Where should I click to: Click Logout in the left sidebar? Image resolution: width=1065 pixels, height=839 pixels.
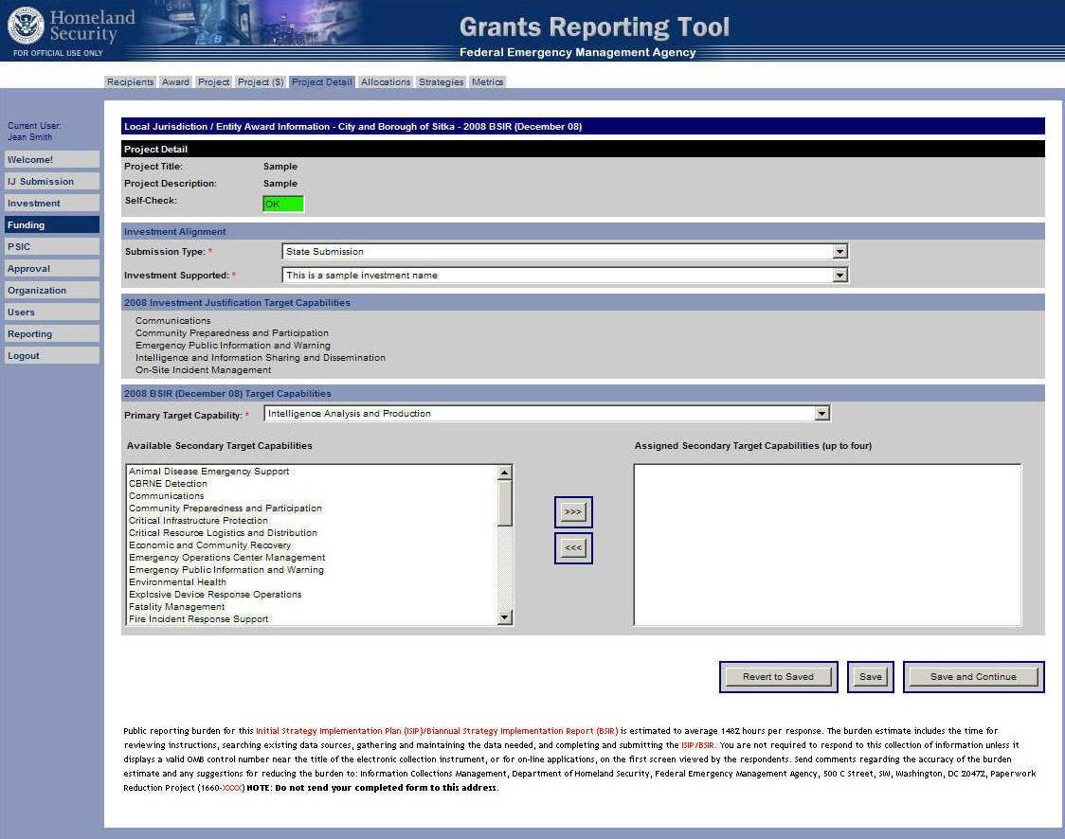(x=51, y=356)
